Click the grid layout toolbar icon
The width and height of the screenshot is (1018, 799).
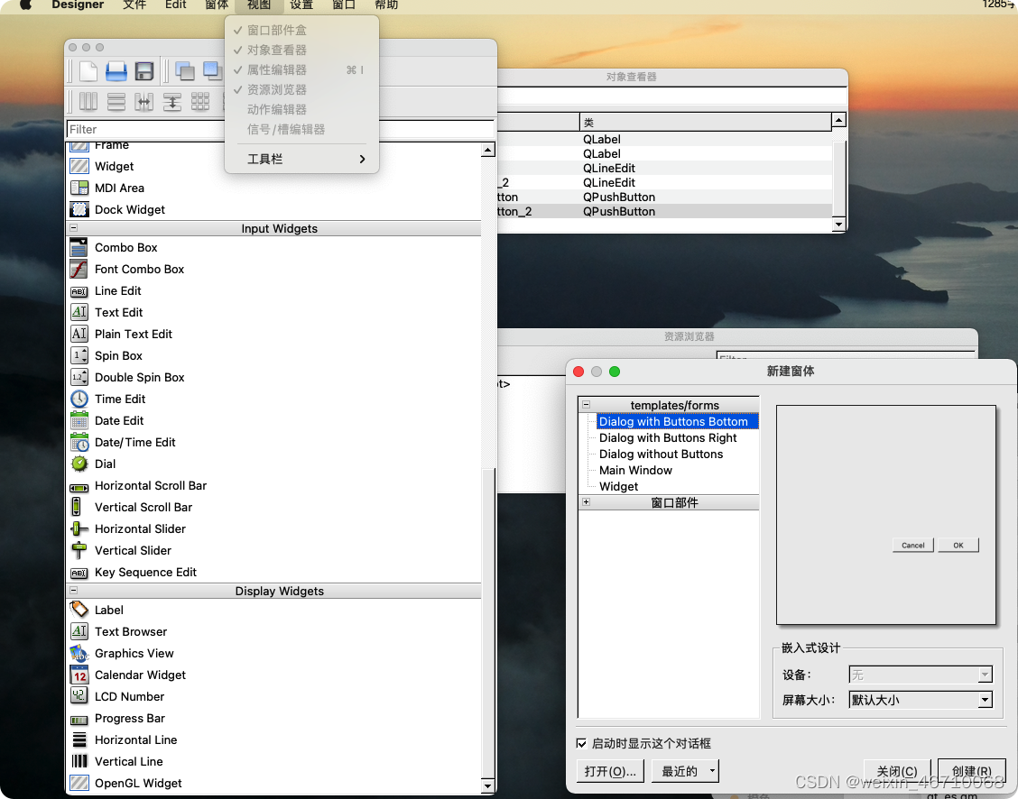199,101
